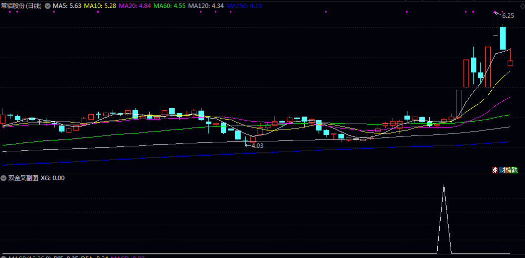This screenshot has width=525, height=258.
Task: Click the MA5: 5.63 indicator label
Action: (66, 5)
